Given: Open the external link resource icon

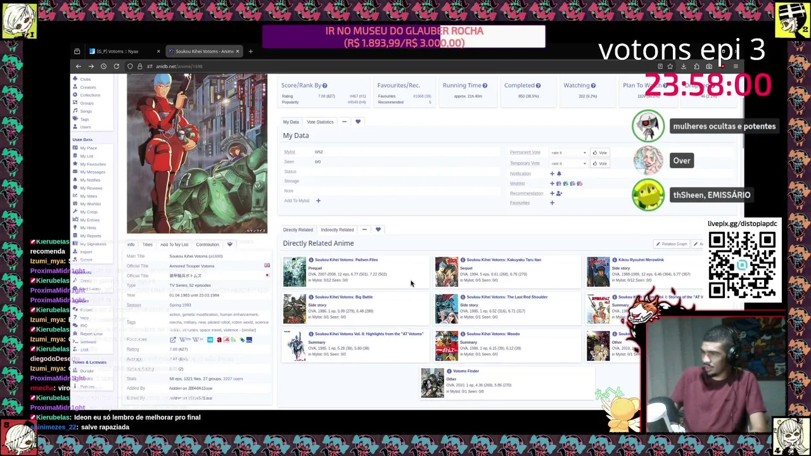Looking at the screenshot, I should (x=172, y=340).
